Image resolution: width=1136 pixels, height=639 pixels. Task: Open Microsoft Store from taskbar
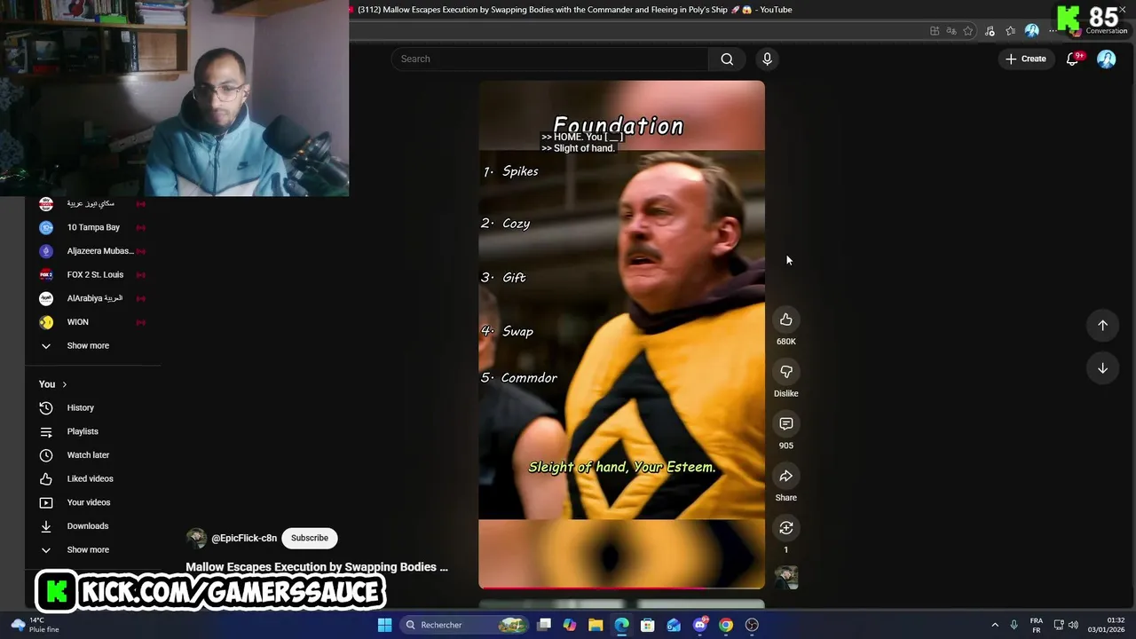coord(648,625)
